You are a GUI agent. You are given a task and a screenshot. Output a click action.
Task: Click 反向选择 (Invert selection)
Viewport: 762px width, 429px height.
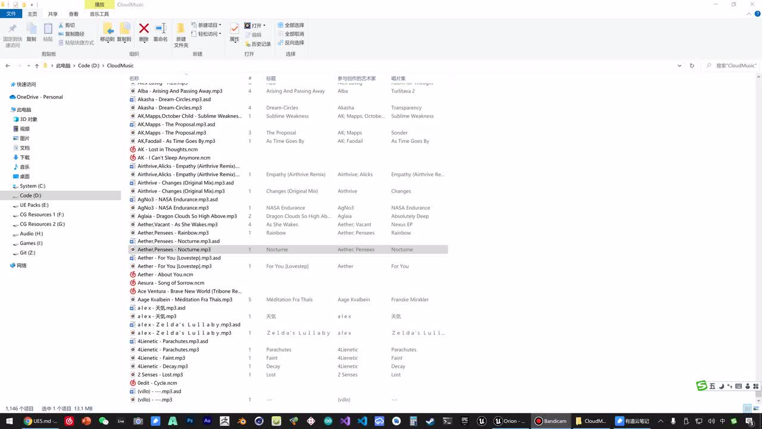pyautogui.click(x=291, y=43)
